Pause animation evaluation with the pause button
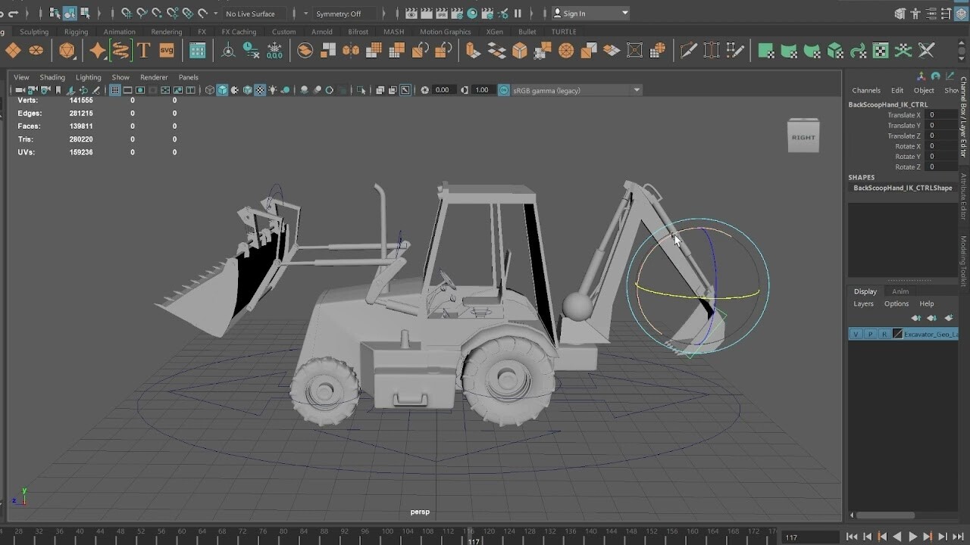The width and height of the screenshot is (970, 545). (x=518, y=13)
